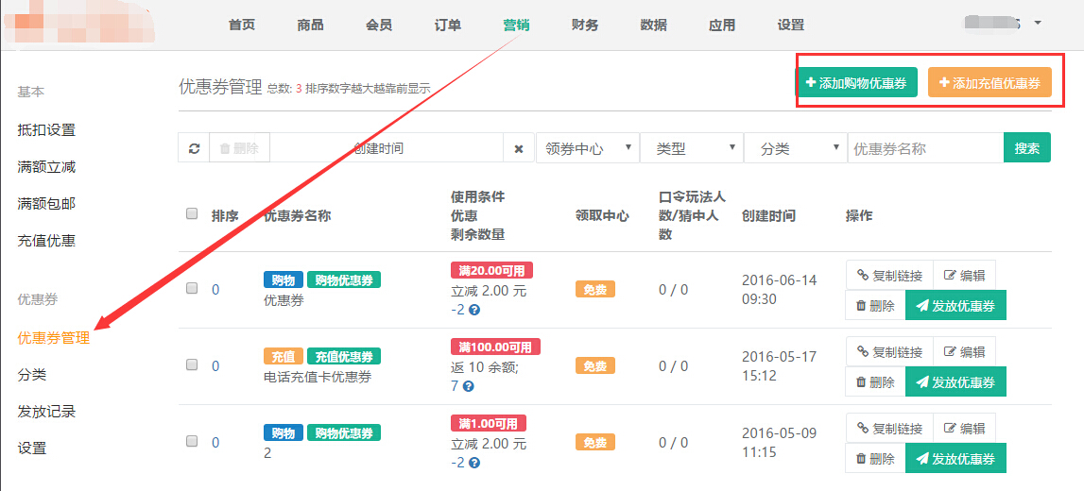Open the 订单 menu in top navigation

(448, 25)
